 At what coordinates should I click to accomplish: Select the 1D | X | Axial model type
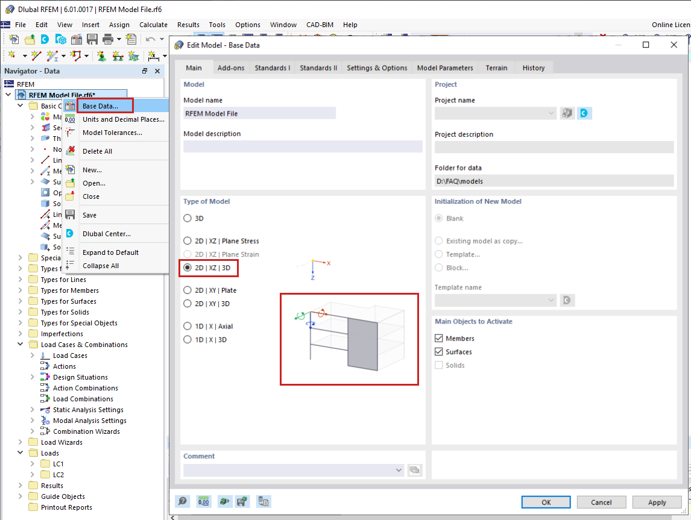pos(188,326)
